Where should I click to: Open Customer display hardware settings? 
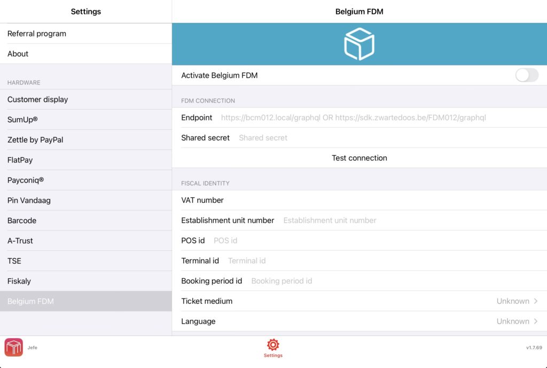tap(85, 99)
